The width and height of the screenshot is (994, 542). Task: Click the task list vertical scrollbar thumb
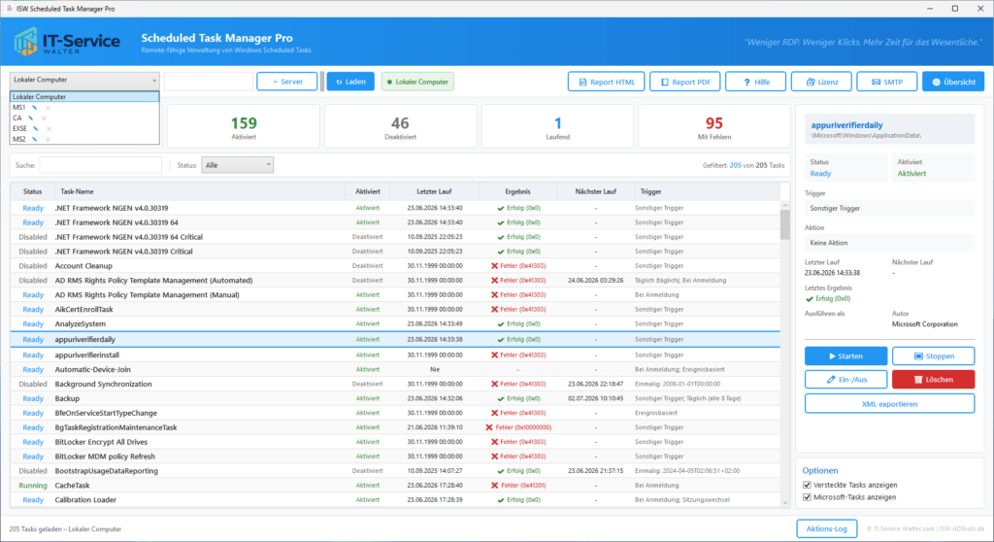[784, 225]
